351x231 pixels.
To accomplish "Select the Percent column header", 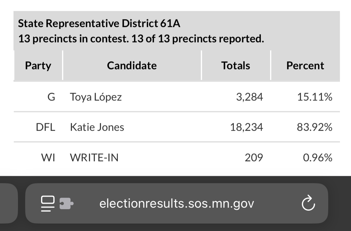I will (x=305, y=66).
